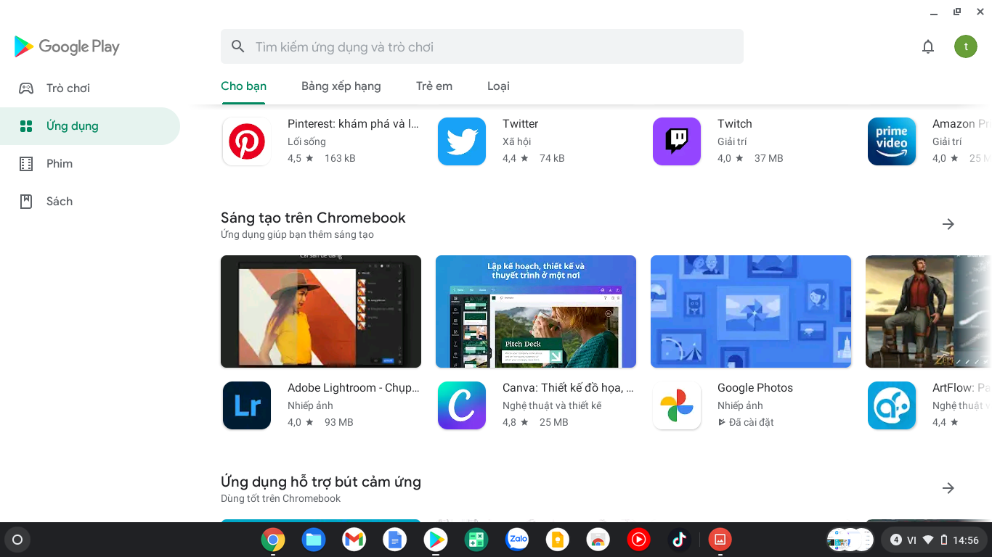Open the Adobe Lightroom app icon
Viewport: 992px width, 557px height.
pos(247,405)
